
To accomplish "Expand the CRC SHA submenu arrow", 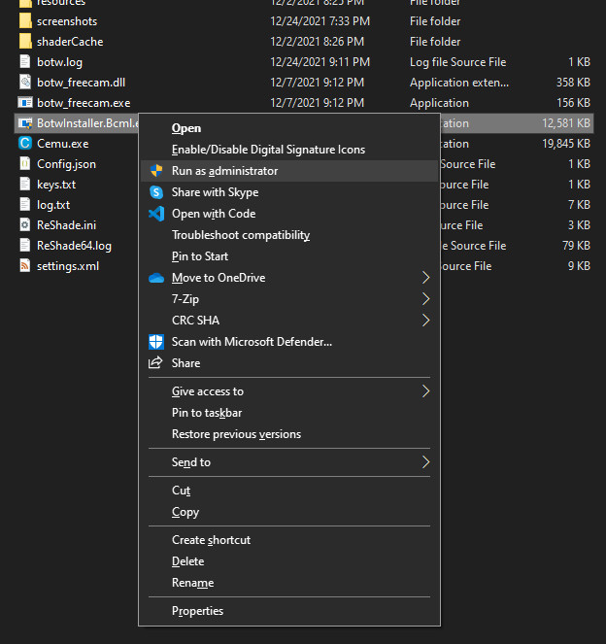I will [x=425, y=321].
